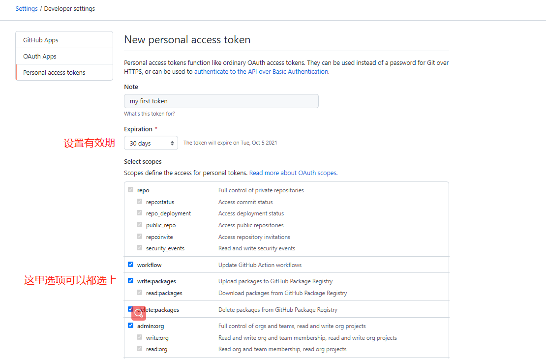Toggle the write:org checkbox
This screenshot has height=359, width=546.
pyautogui.click(x=140, y=337)
